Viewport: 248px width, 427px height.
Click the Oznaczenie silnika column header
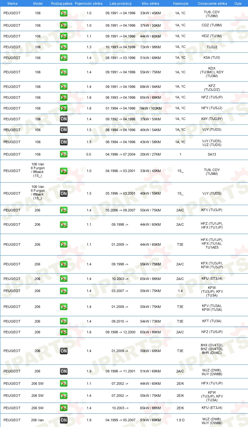tap(212, 3)
